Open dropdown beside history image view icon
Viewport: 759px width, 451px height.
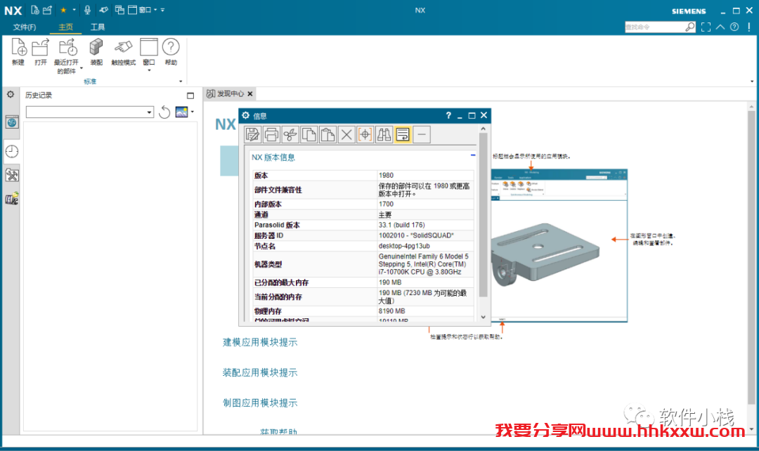pyautogui.click(x=193, y=112)
